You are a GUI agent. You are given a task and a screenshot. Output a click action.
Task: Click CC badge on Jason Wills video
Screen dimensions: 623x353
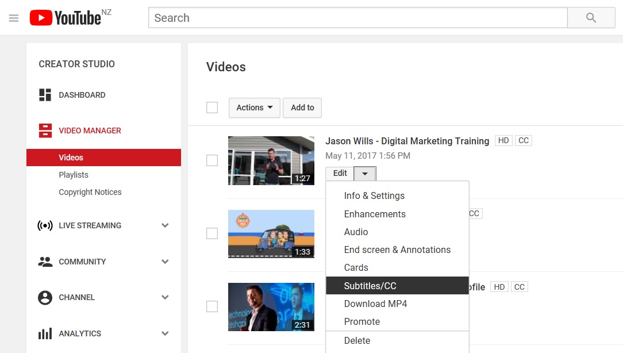(x=523, y=141)
